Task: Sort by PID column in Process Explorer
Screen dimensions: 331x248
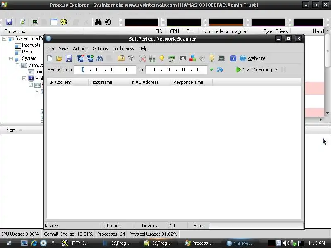Action: tap(159, 31)
